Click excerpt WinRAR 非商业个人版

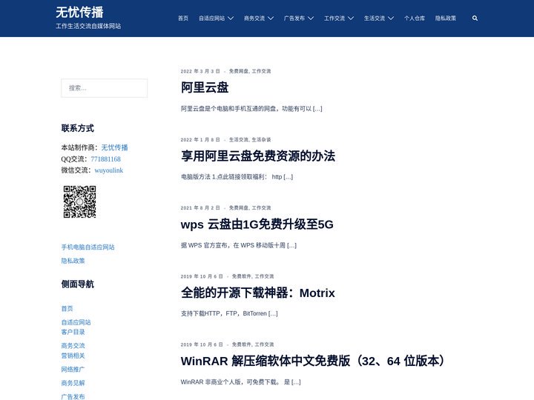tap(241, 382)
